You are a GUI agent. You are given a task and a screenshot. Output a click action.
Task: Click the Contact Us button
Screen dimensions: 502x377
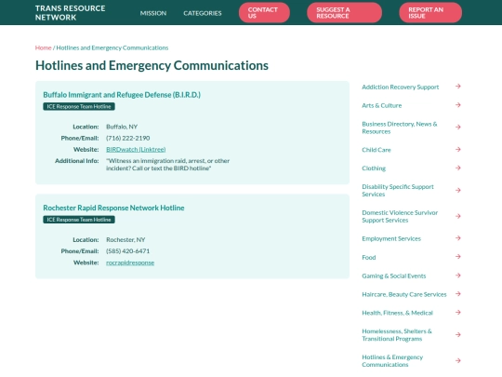264,13
